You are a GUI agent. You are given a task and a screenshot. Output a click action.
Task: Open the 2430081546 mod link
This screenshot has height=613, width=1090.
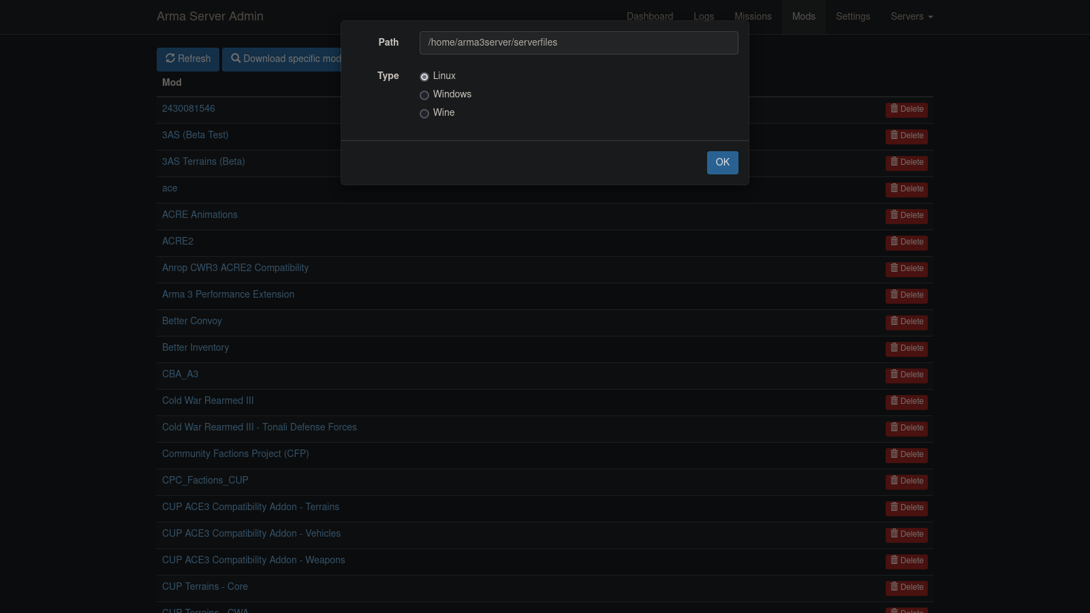click(x=189, y=108)
